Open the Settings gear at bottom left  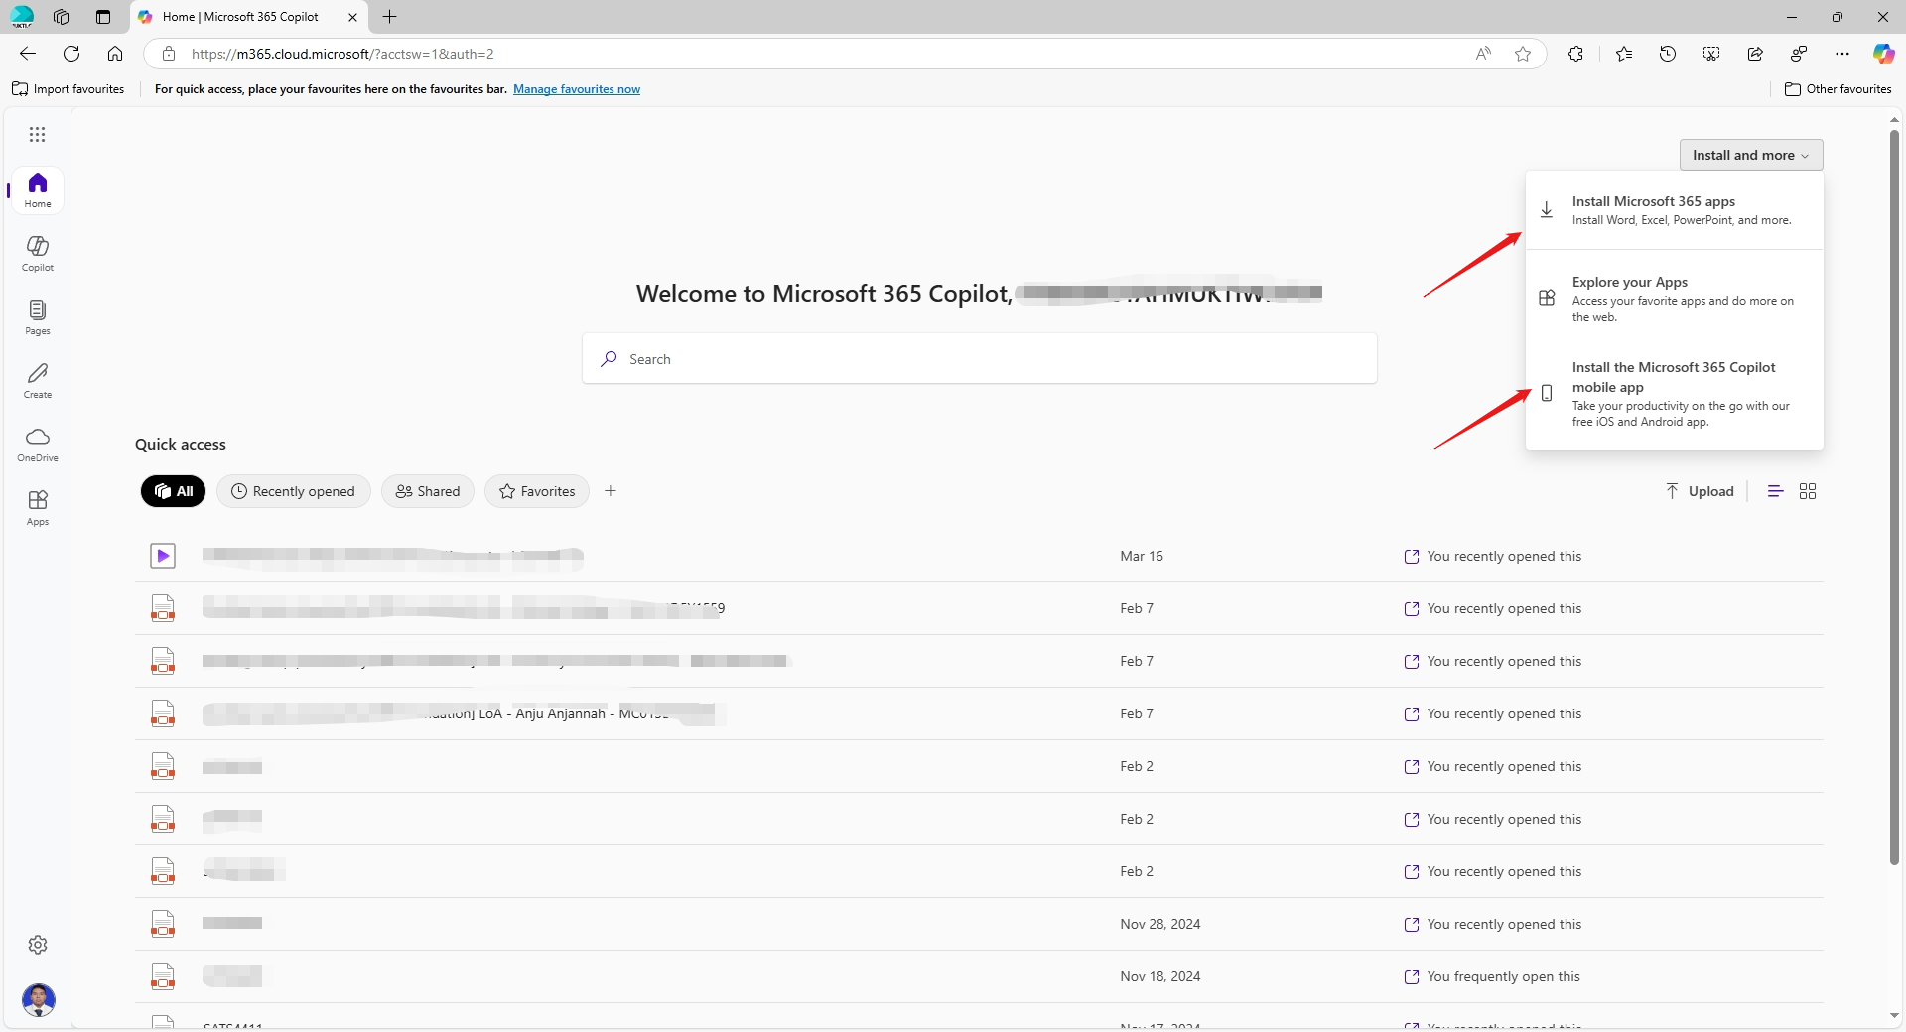coord(38,944)
